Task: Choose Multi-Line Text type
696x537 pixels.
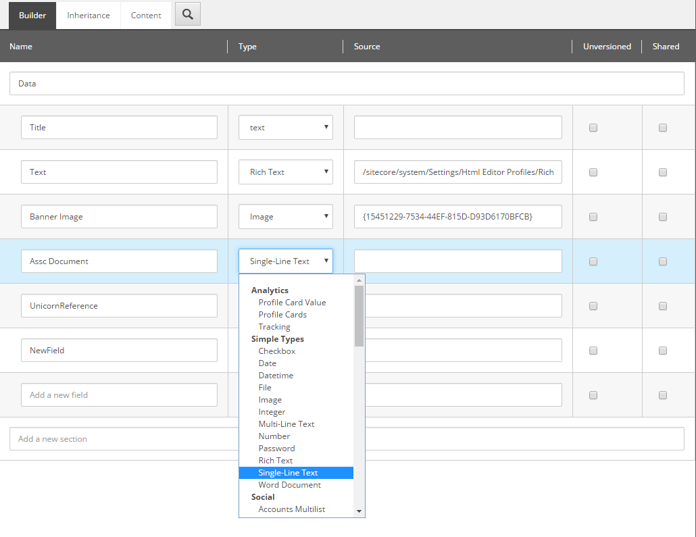Action: (x=287, y=424)
